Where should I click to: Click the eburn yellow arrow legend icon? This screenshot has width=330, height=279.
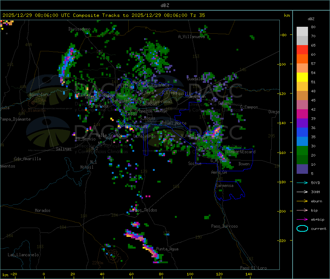click(x=302, y=201)
